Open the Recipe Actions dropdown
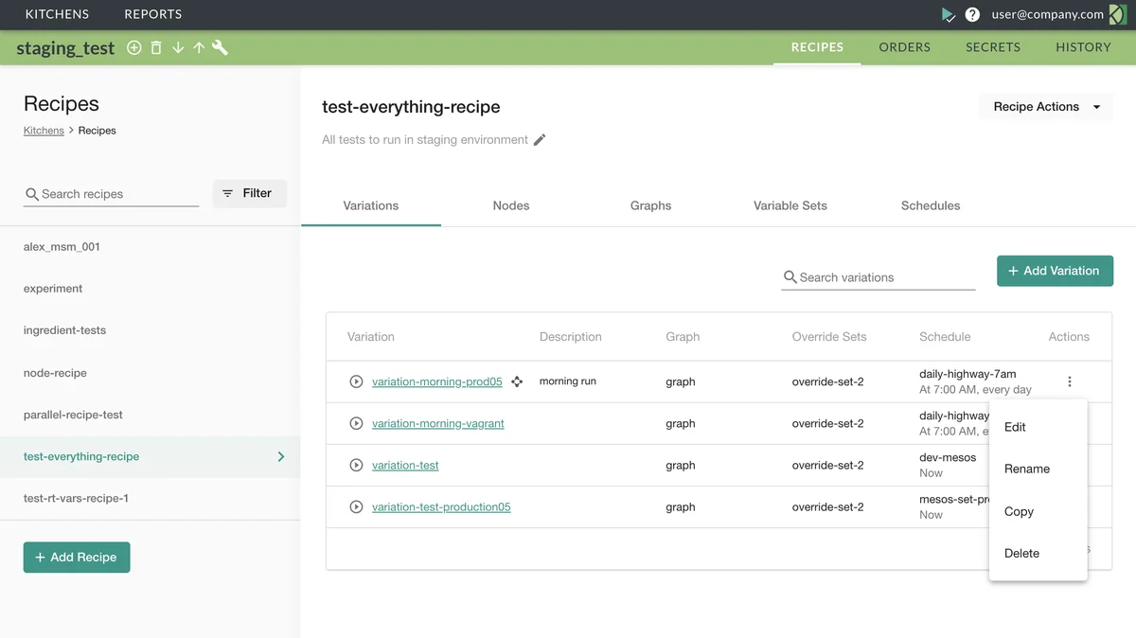1136x638 pixels. pyautogui.click(x=1046, y=107)
